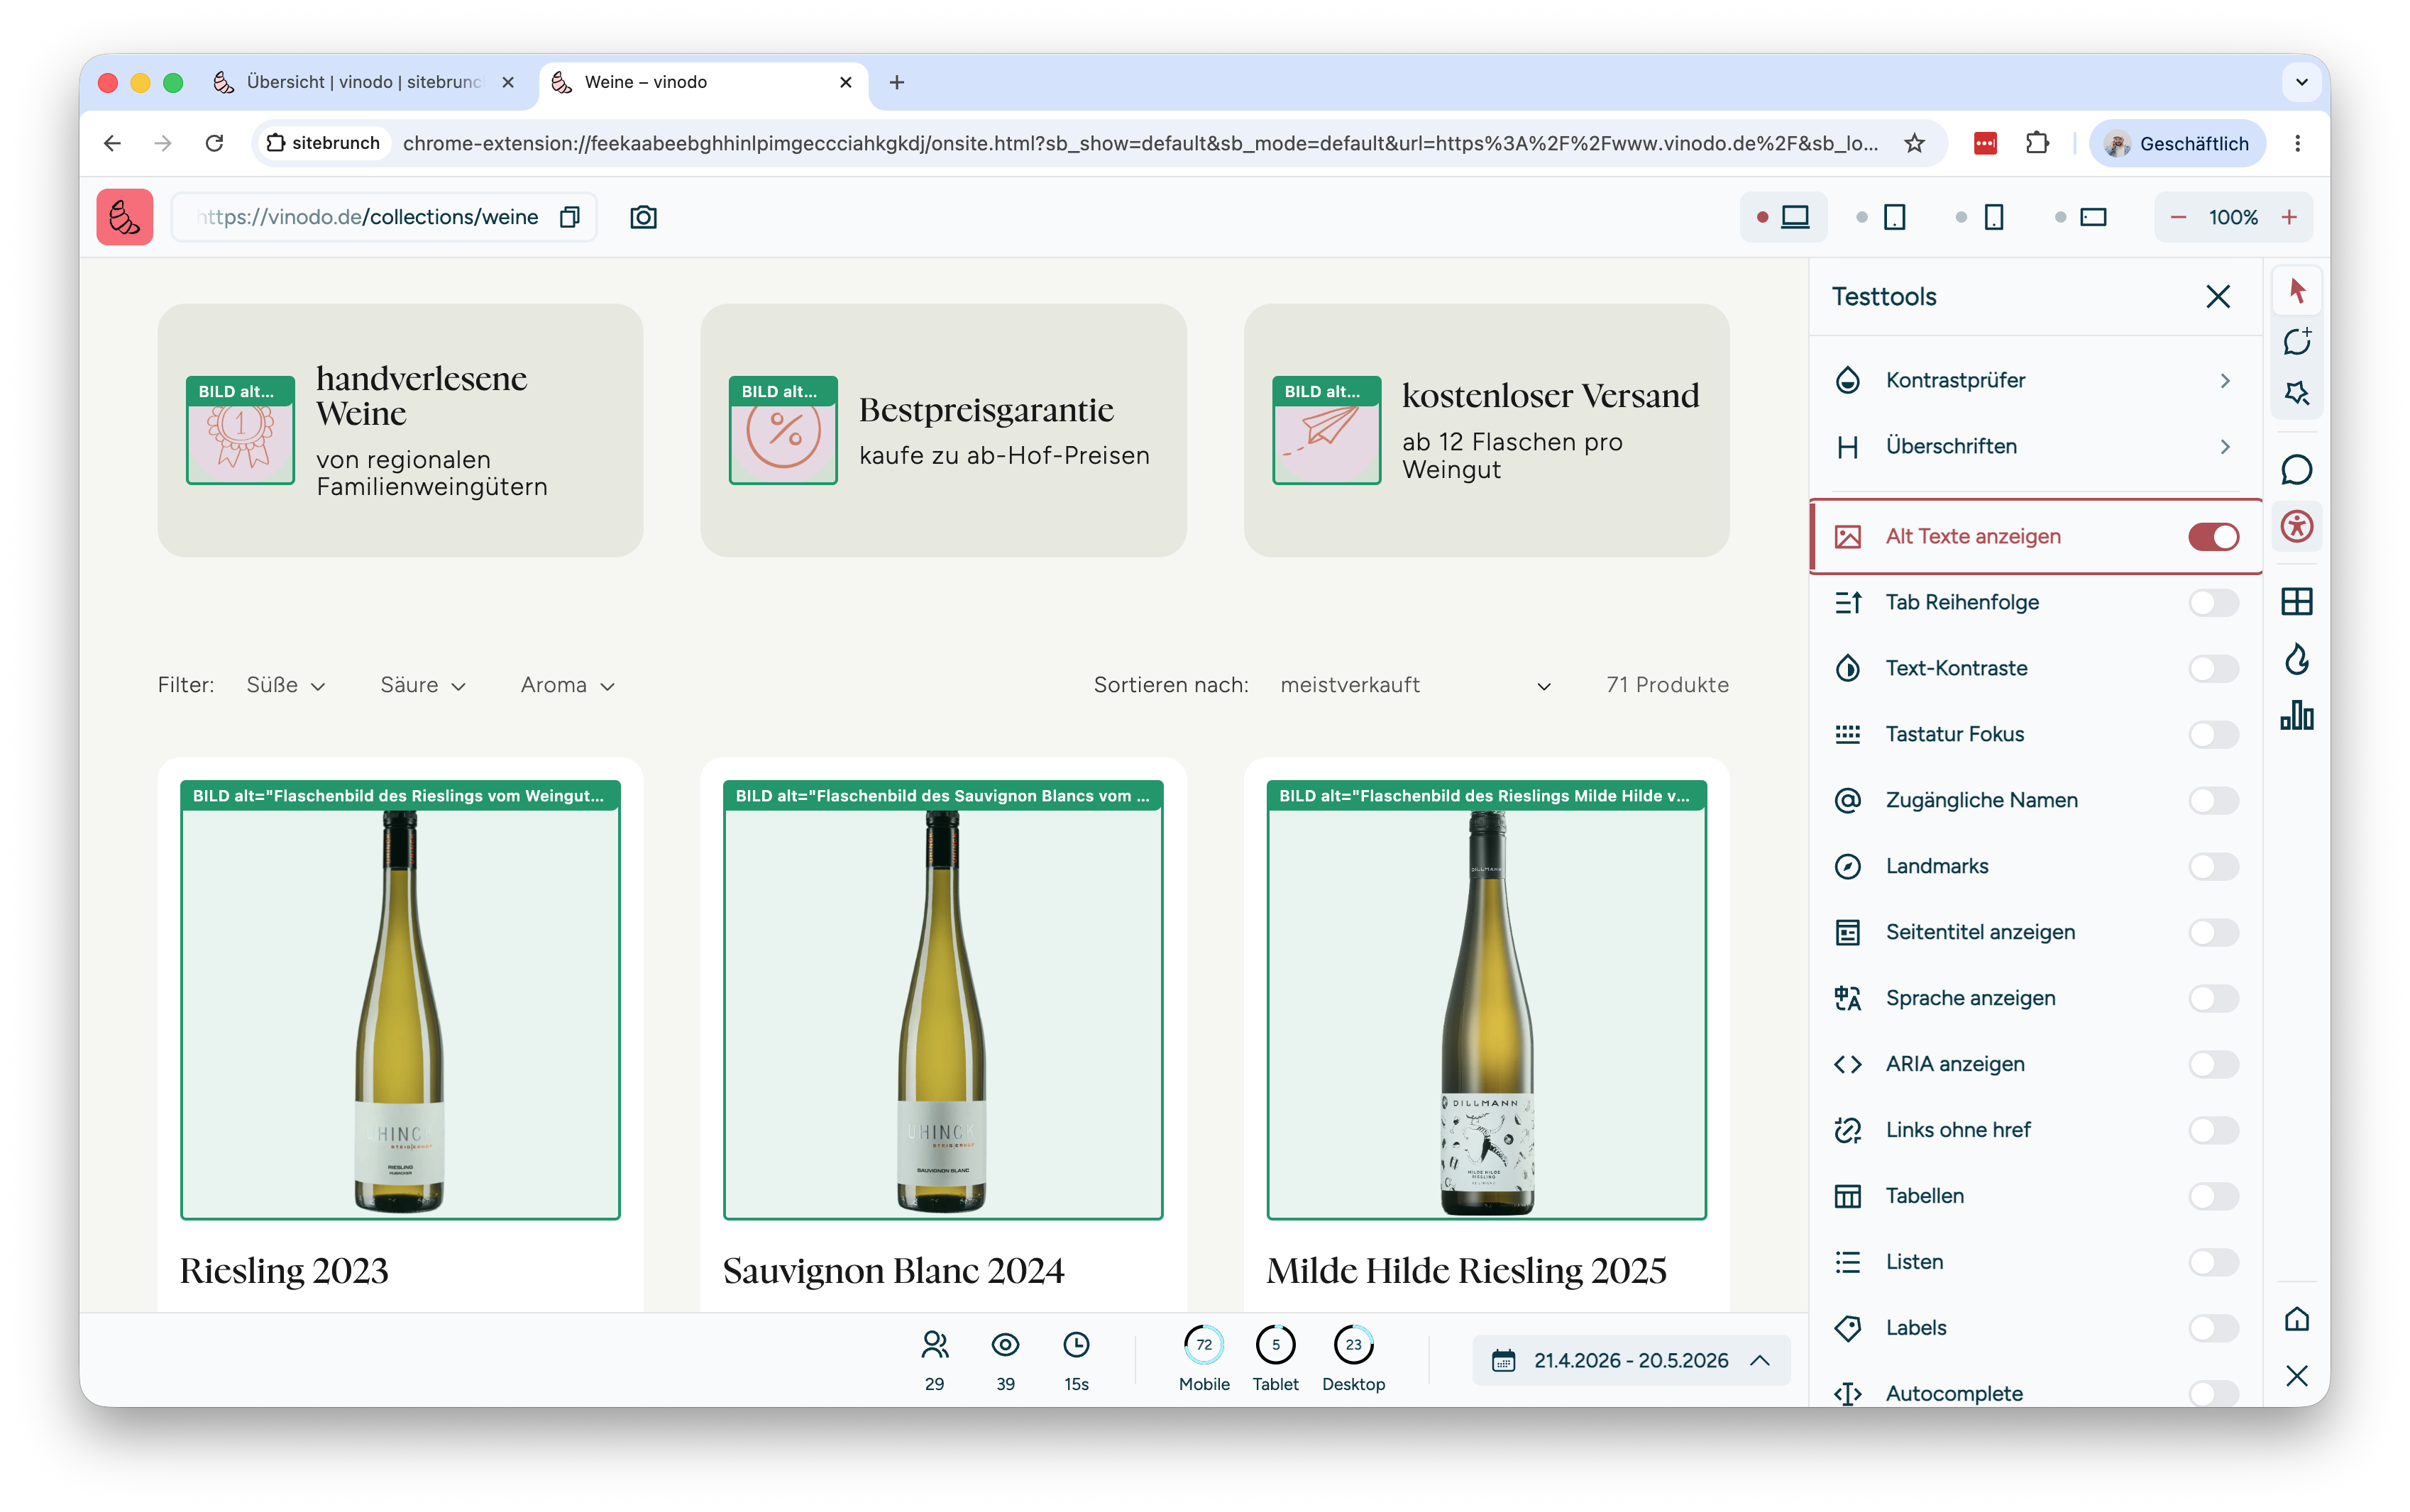Open the Aroma filter dropdown
The height and width of the screenshot is (1512, 2410).
567,685
